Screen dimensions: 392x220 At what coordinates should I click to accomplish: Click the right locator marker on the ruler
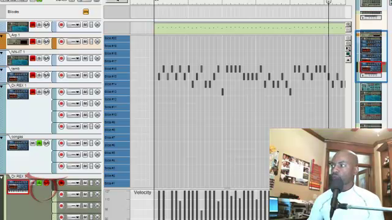[x=328, y=2]
